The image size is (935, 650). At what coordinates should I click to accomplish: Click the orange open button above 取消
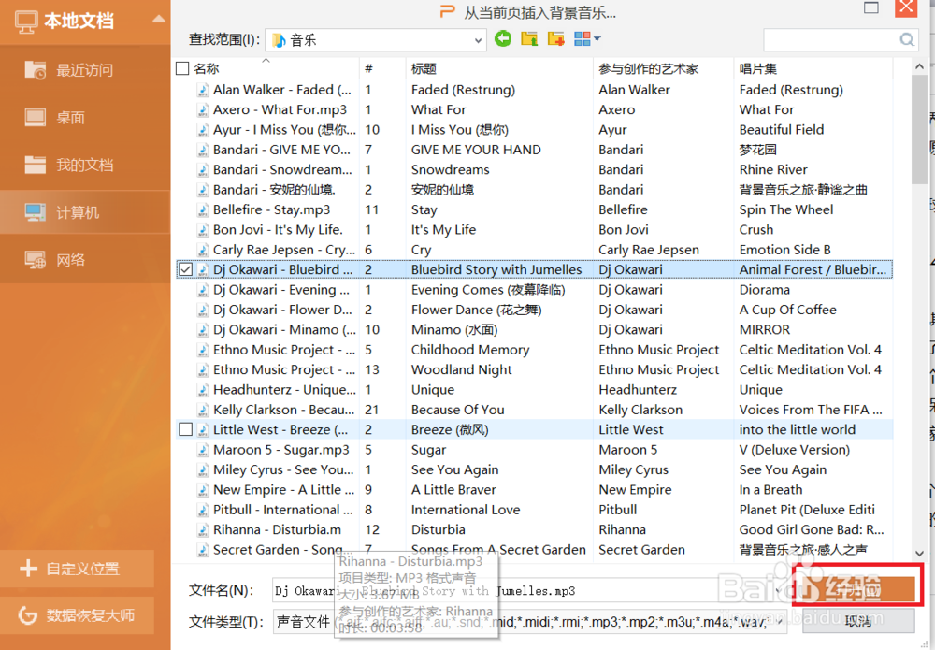858,590
